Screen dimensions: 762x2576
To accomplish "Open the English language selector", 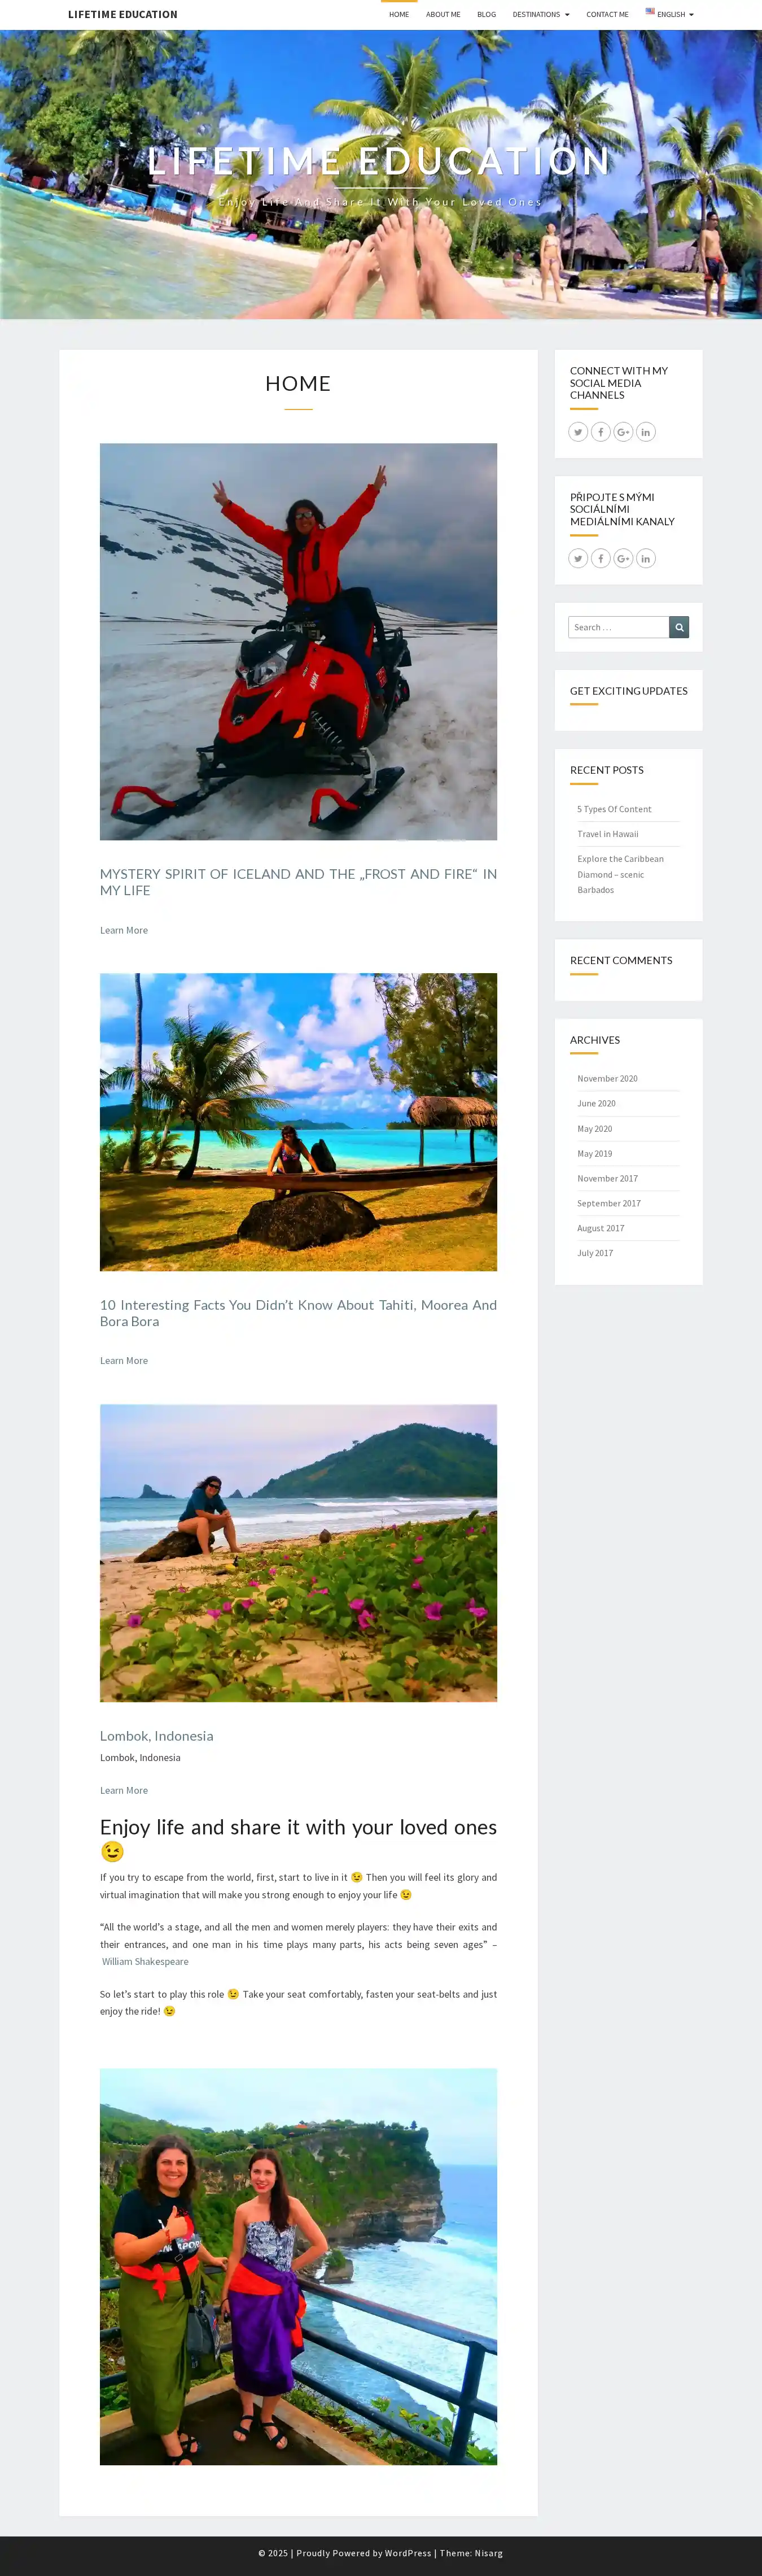I will point(669,15).
